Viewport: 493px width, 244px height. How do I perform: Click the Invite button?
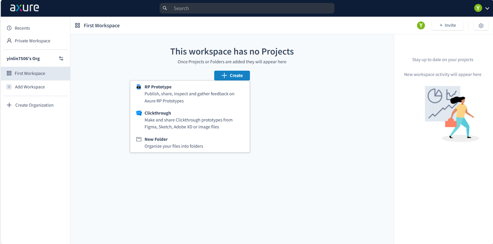447,25
